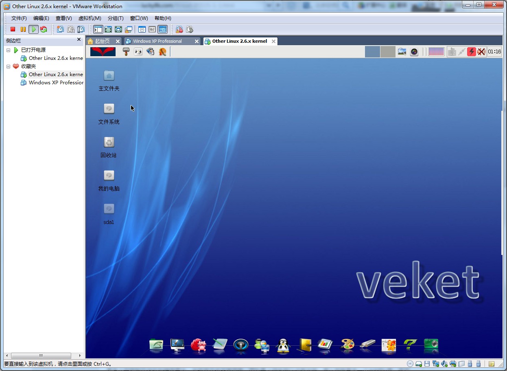Open the 帮助(H) menu
Screen dimensions: 507x371
click(163, 18)
